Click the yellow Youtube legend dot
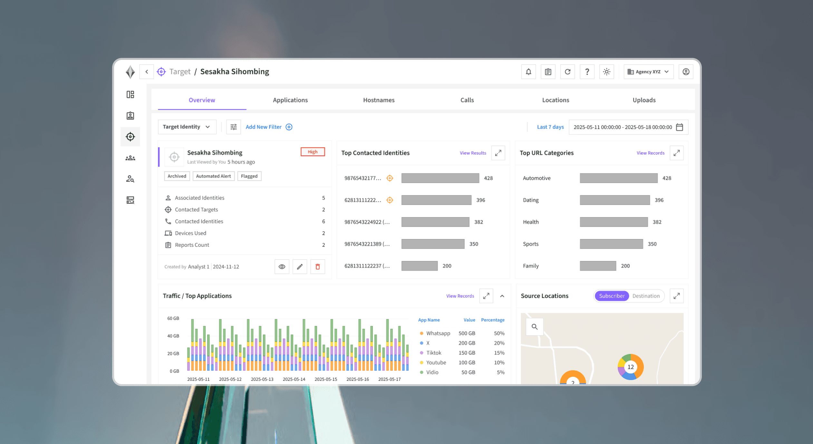813x444 pixels. [421, 362]
